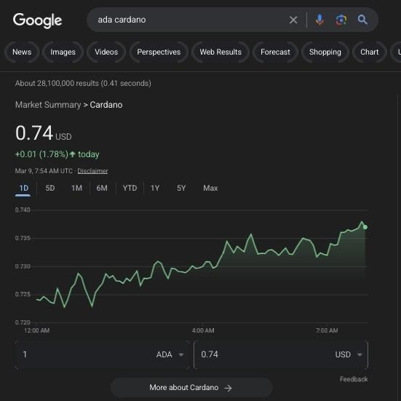
Task: Open the ADA currency dropdown arrow
Action: [x=181, y=354]
